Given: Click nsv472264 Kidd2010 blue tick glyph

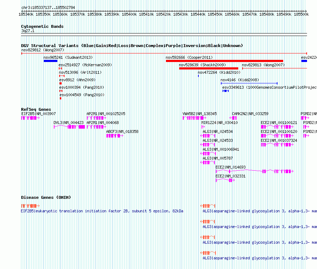Looking at the screenshot, I should [x=198, y=76].
